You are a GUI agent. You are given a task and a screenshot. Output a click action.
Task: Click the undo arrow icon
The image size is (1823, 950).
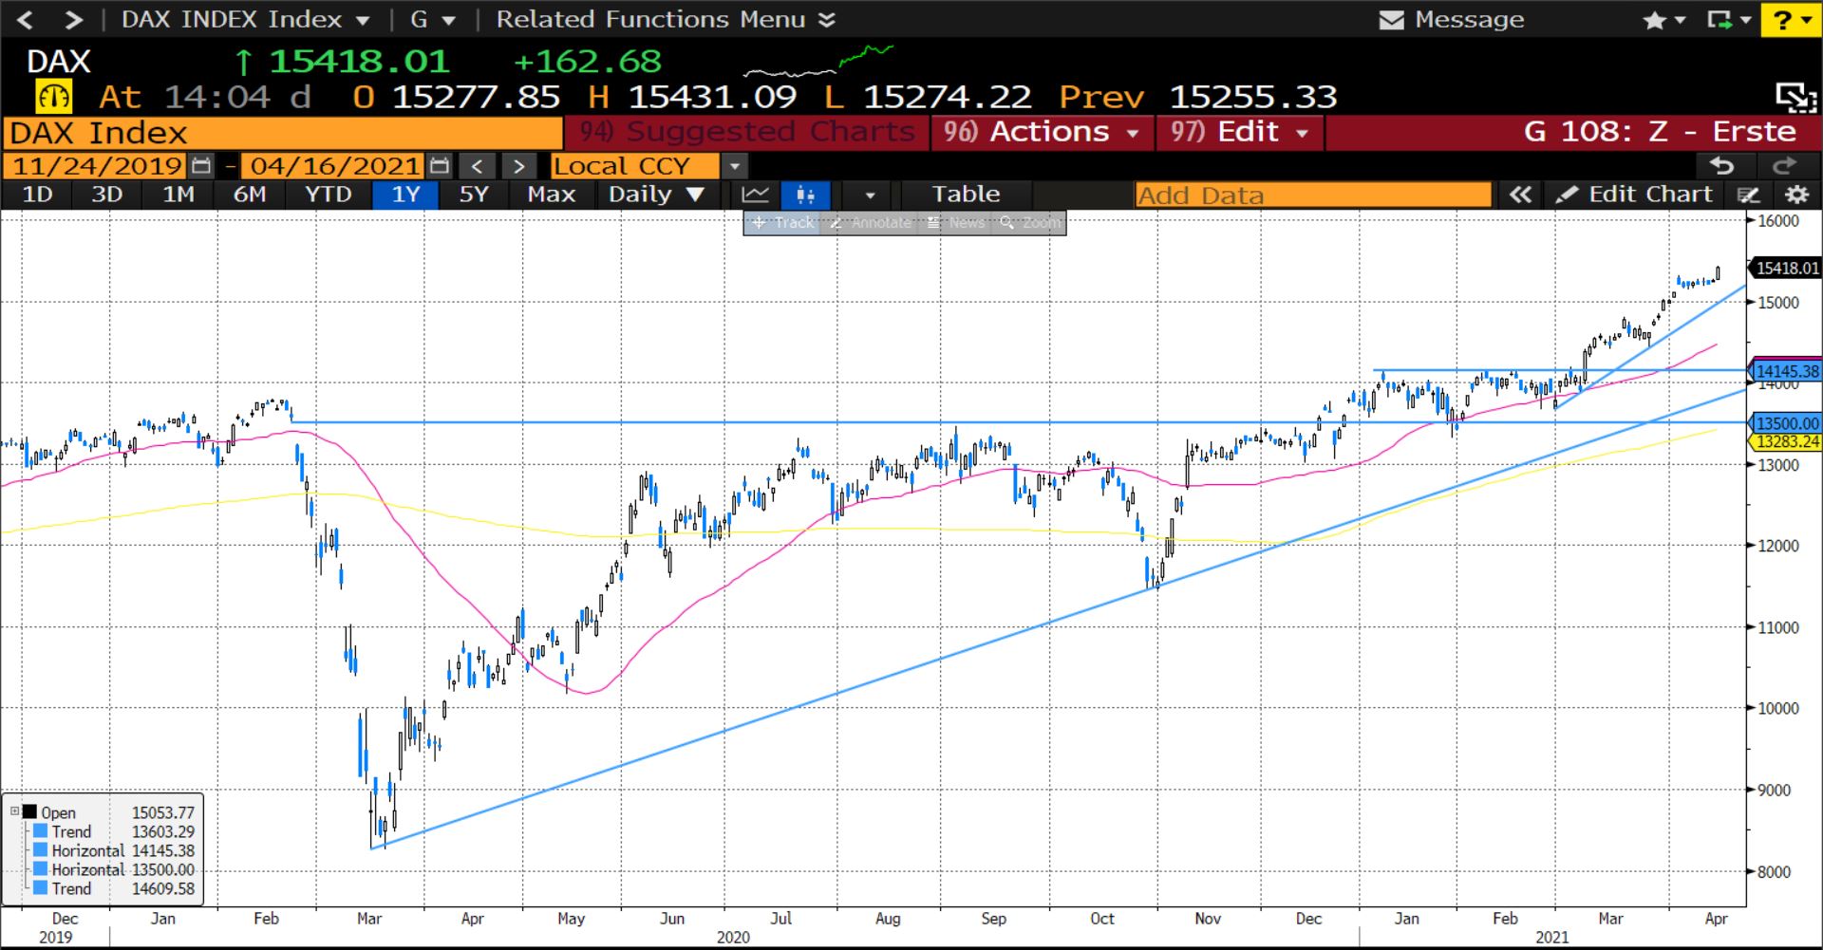click(1722, 166)
